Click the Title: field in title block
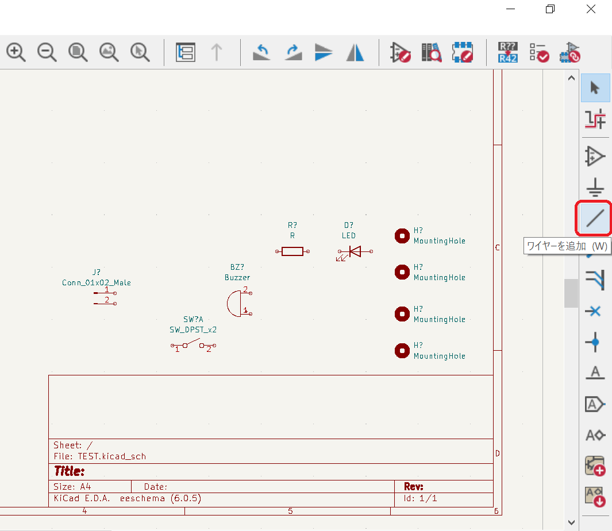The image size is (612, 531). pyautogui.click(x=69, y=471)
